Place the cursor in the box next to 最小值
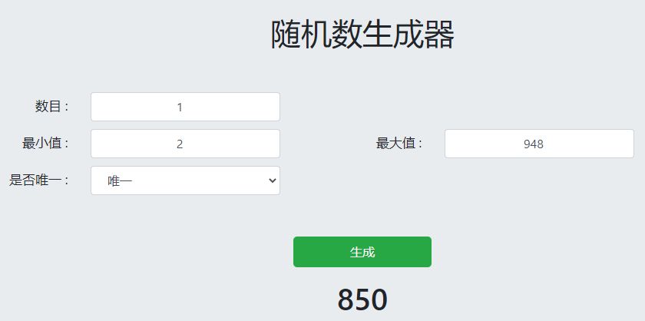 [185, 144]
